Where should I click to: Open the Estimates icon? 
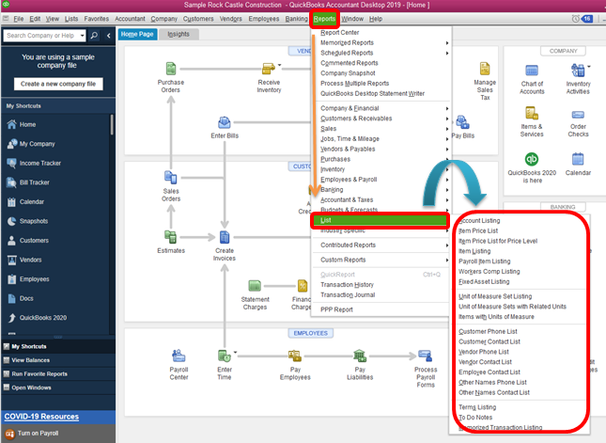[170, 237]
